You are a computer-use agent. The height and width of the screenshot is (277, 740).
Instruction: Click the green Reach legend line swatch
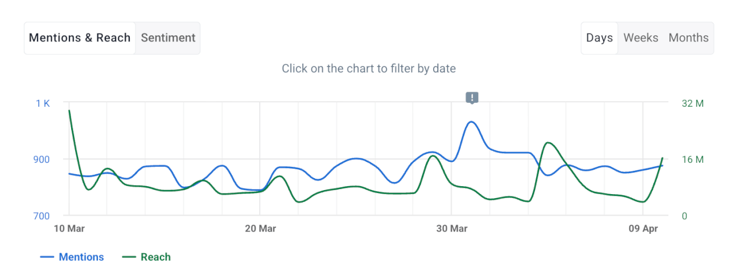(x=130, y=257)
